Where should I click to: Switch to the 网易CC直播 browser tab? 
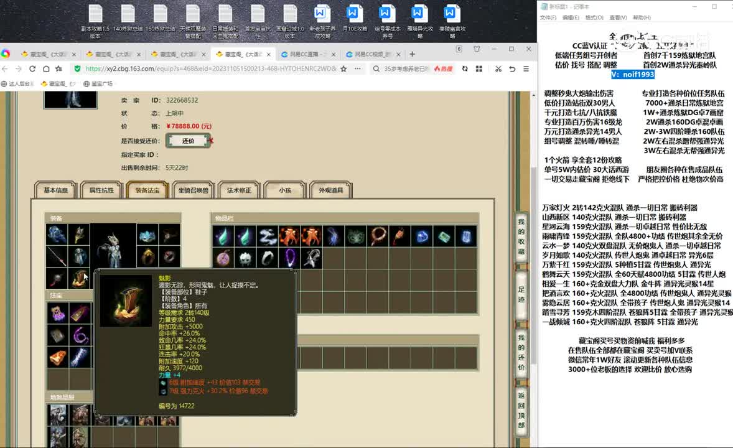click(x=308, y=54)
